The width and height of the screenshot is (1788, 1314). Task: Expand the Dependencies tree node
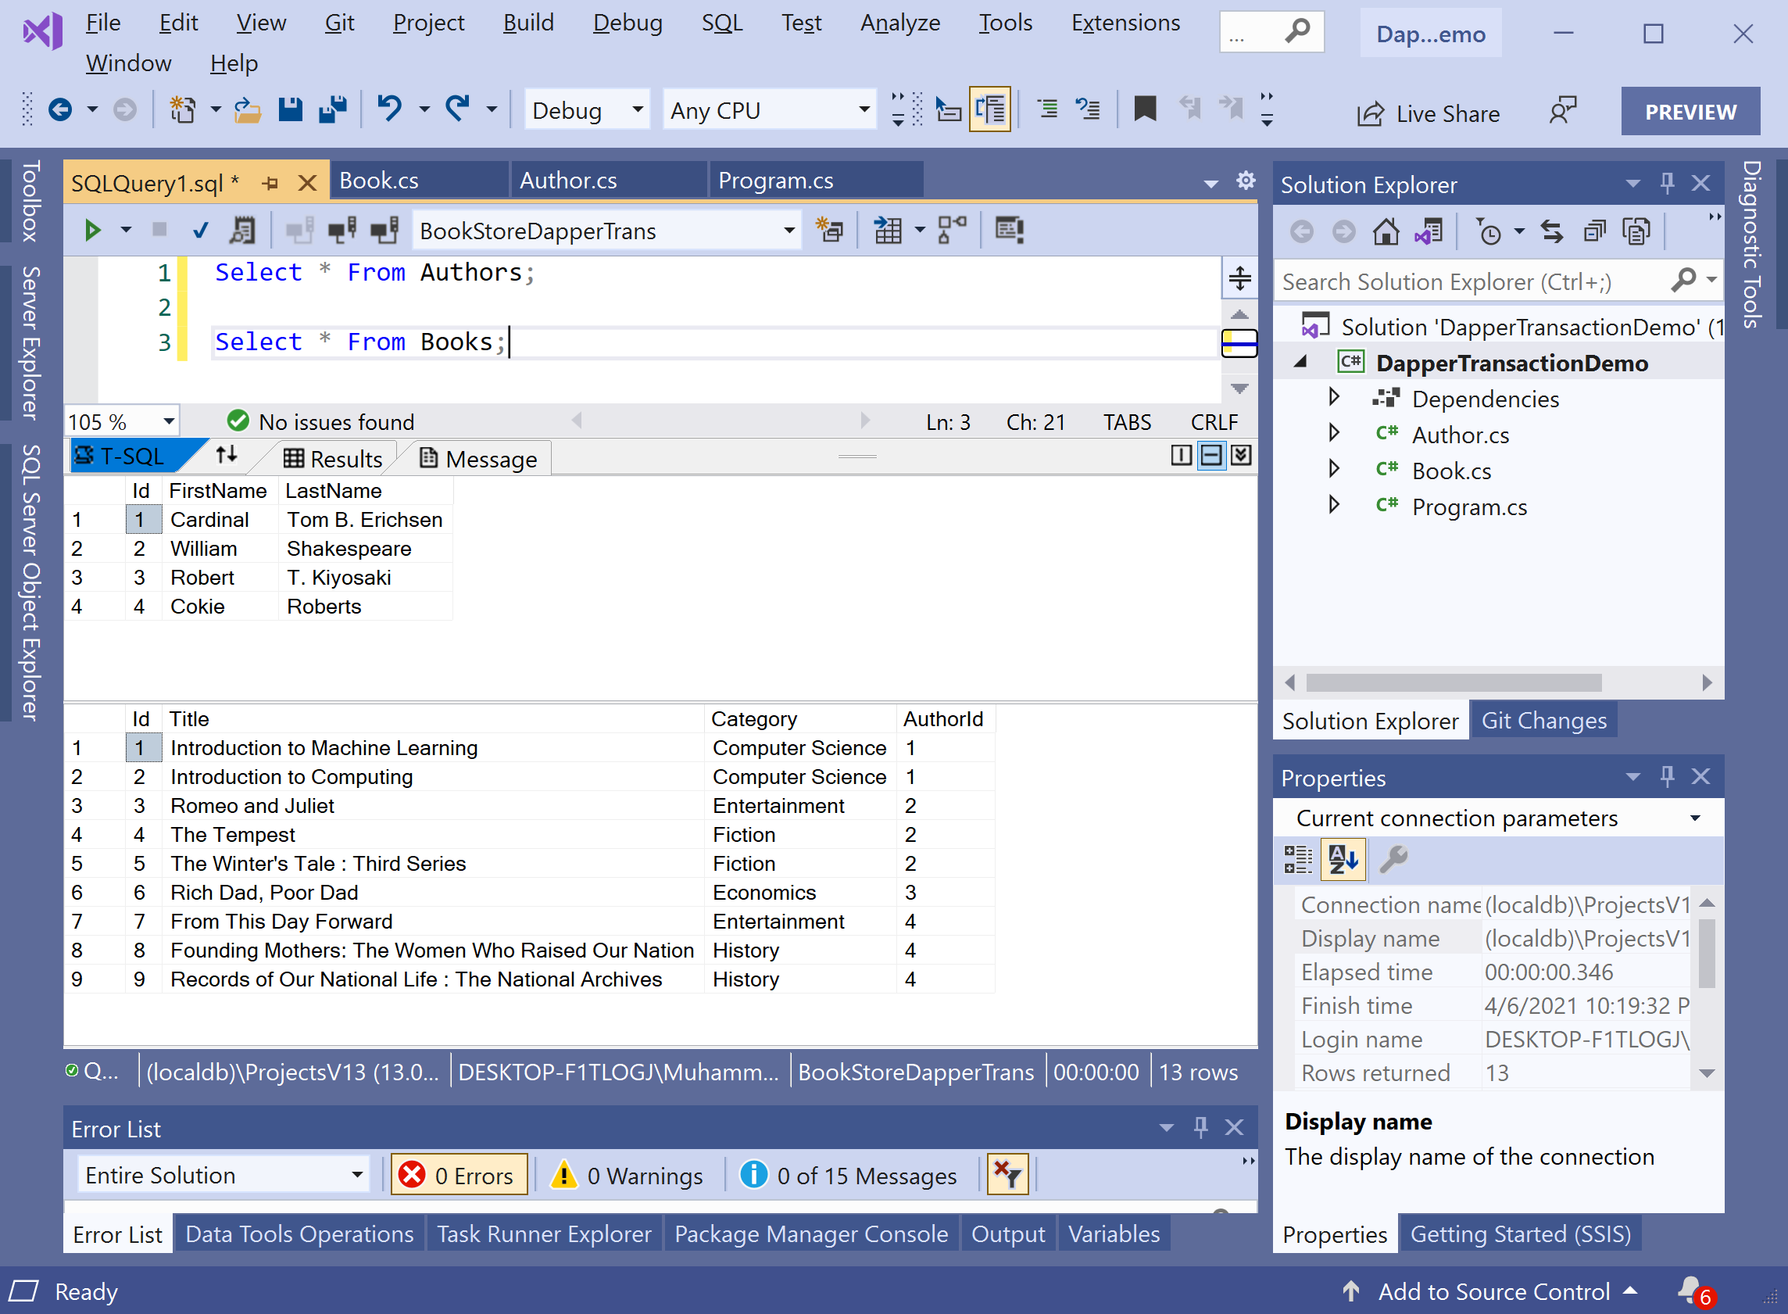[x=1334, y=397]
